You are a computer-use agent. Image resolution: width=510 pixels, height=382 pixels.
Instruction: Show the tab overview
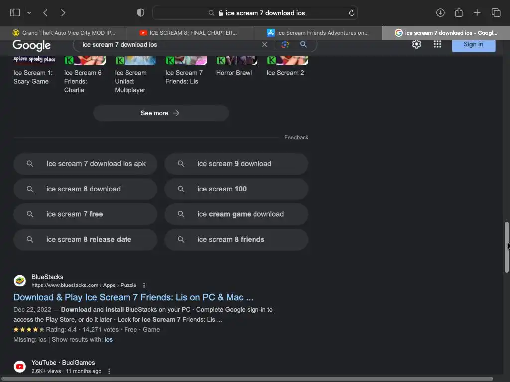496,12
